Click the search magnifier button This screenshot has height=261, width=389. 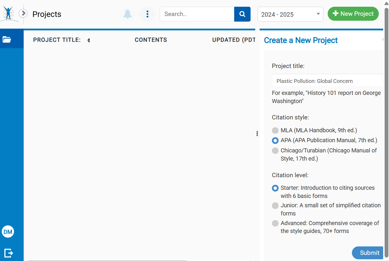pos(242,14)
